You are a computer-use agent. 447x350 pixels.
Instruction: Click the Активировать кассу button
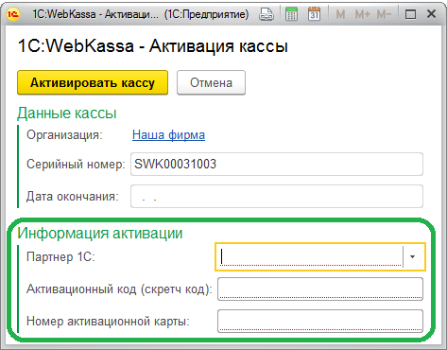pos(93,82)
